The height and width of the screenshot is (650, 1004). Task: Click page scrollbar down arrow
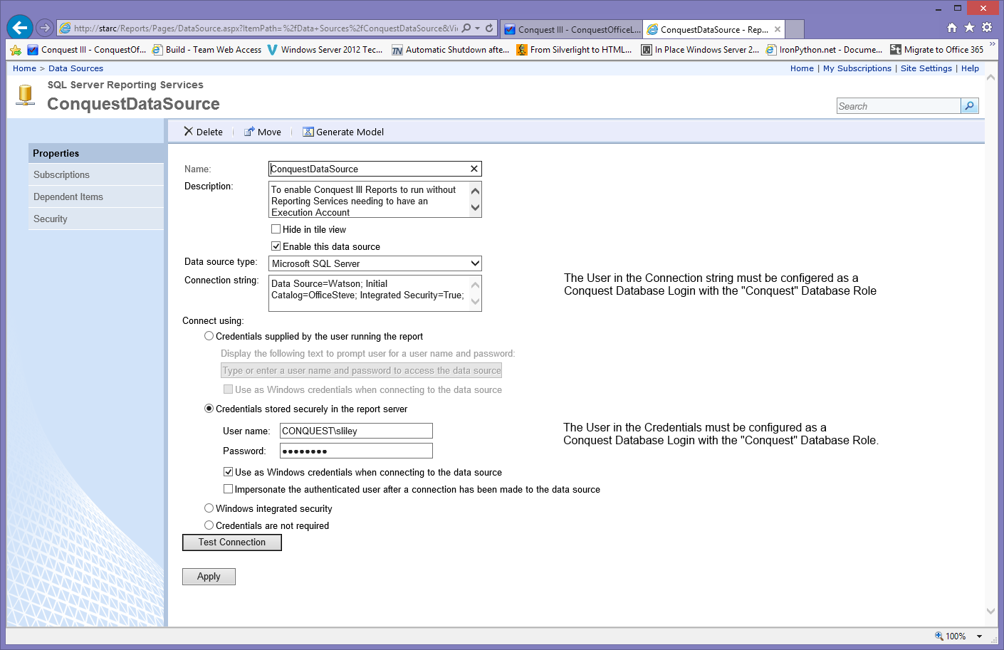point(990,611)
